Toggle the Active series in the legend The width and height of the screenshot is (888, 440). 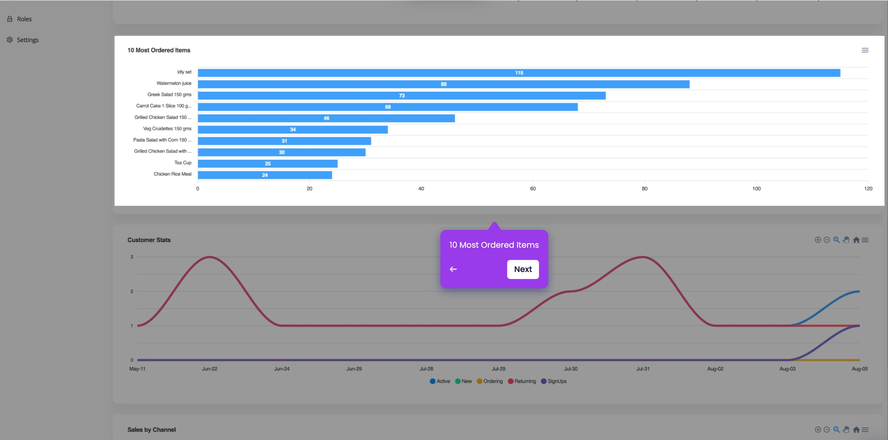point(440,381)
